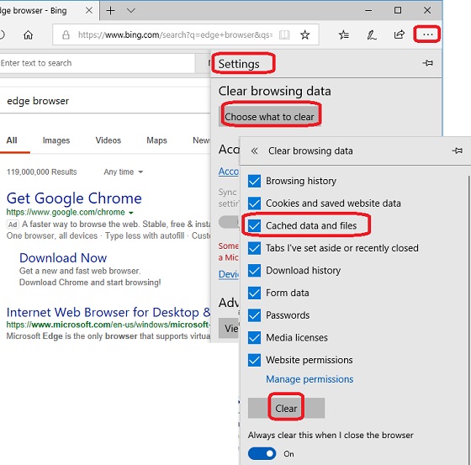This screenshot has height=465, width=471.
Task: Add page to favorites with star icon
Action: [304, 35]
